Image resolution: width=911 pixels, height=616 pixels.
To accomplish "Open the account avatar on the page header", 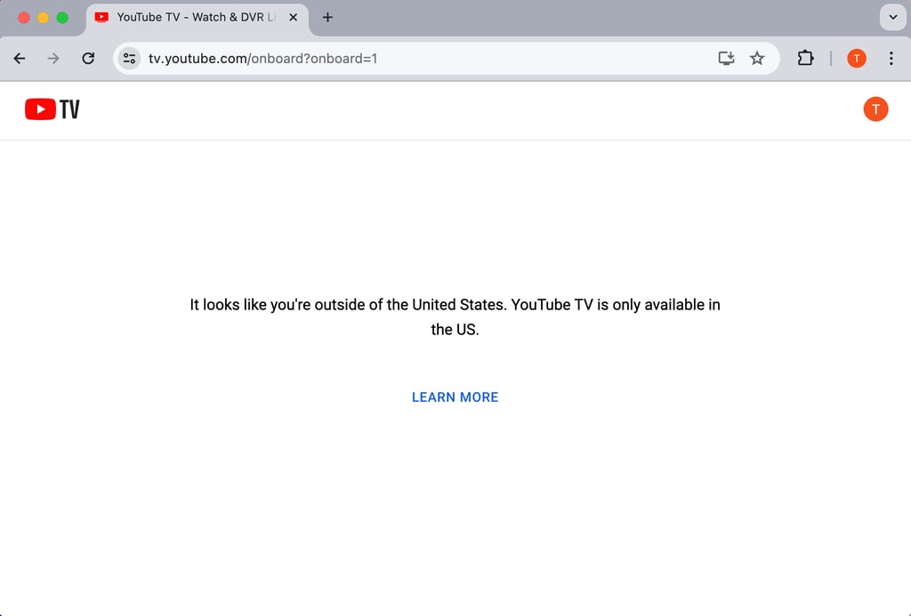I will point(875,109).
